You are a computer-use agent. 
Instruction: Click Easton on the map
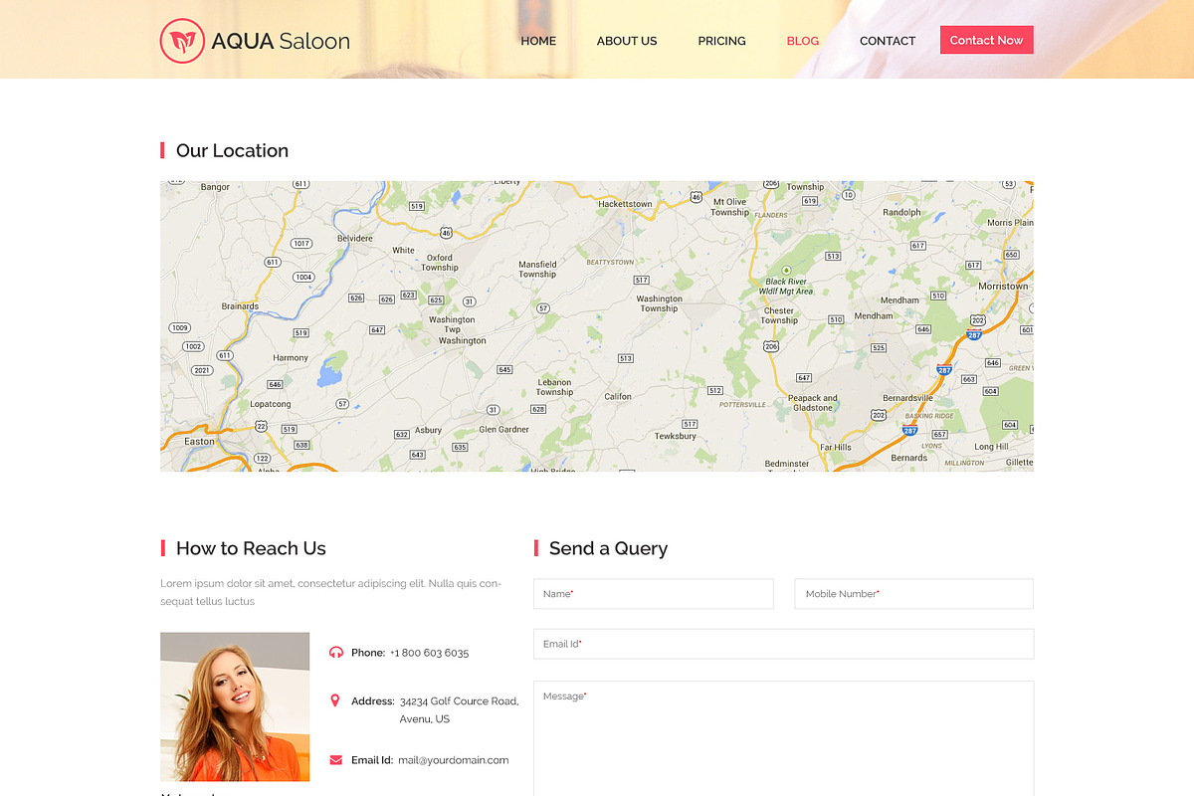(199, 441)
